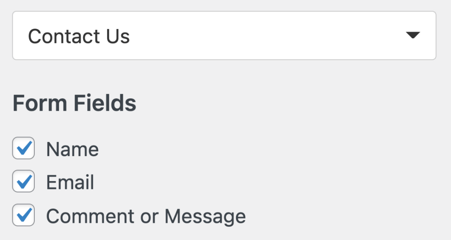451x240 pixels.
Task: Click the blue checkmark beside Name
Action: point(24,148)
